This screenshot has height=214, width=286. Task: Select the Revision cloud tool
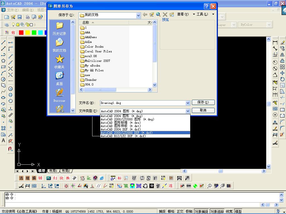(3, 85)
